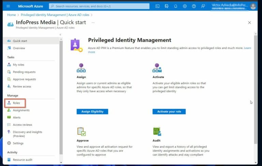This screenshot has height=166, width=262.
Task: Open Pending requests
Action: tap(24, 72)
